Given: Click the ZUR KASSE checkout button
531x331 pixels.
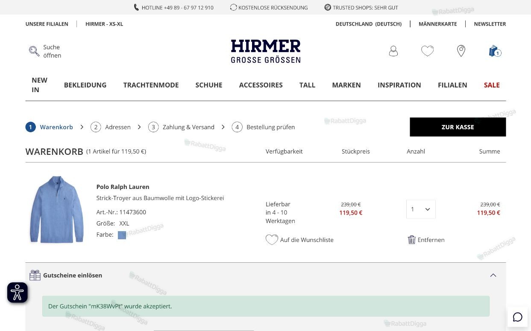Looking at the screenshot, I should click(458, 127).
